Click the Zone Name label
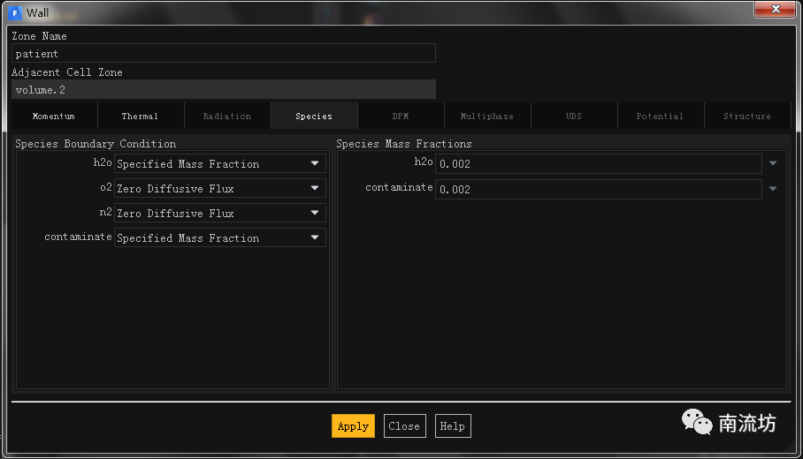803x459 pixels. pos(40,36)
